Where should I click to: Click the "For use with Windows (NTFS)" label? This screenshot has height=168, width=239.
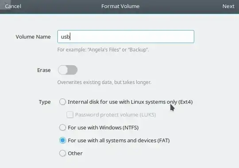(x=103, y=127)
